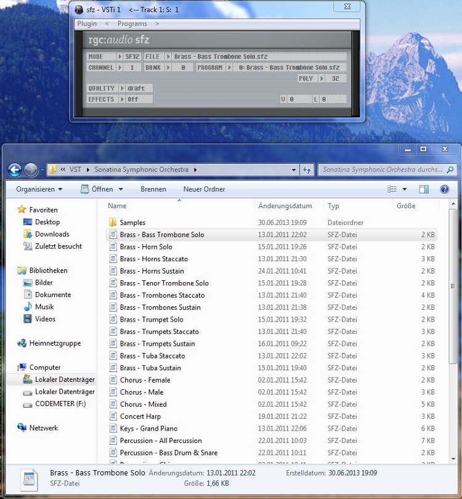Open the MODE selector arrow in sfz
462x499 pixels.
click(120, 56)
